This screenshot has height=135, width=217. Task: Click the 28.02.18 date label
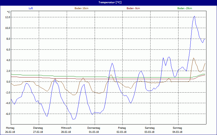(66, 132)
